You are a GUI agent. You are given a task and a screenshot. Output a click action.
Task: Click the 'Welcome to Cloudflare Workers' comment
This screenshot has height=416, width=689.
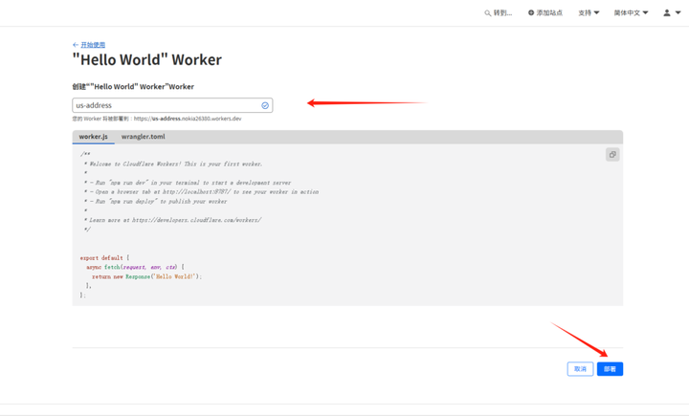coord(173,164)
